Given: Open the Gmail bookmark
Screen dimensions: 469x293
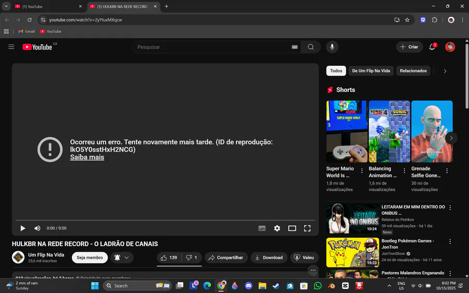Looking at the screenshot, I should (27, 31).
